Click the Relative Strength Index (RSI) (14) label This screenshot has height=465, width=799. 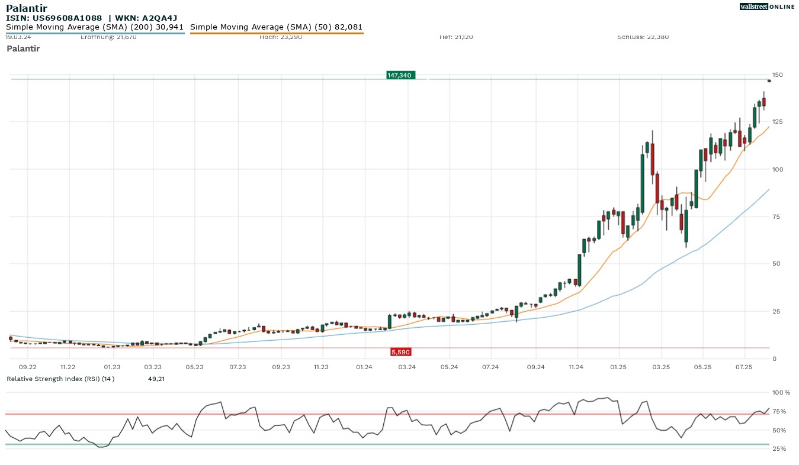tap(60, 379)
